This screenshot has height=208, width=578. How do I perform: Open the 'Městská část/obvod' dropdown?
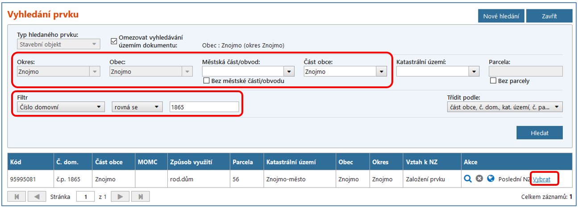pos(289,71)
